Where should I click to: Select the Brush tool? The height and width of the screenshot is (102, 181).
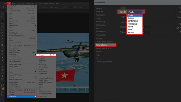click(x=2, y=42)
